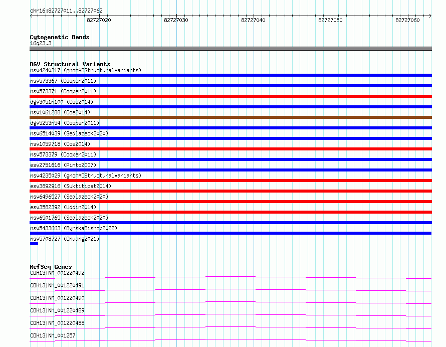Click the short blue nsv5708727 variant bar
The height and width of the screenshot is (347, 446).
34,244
